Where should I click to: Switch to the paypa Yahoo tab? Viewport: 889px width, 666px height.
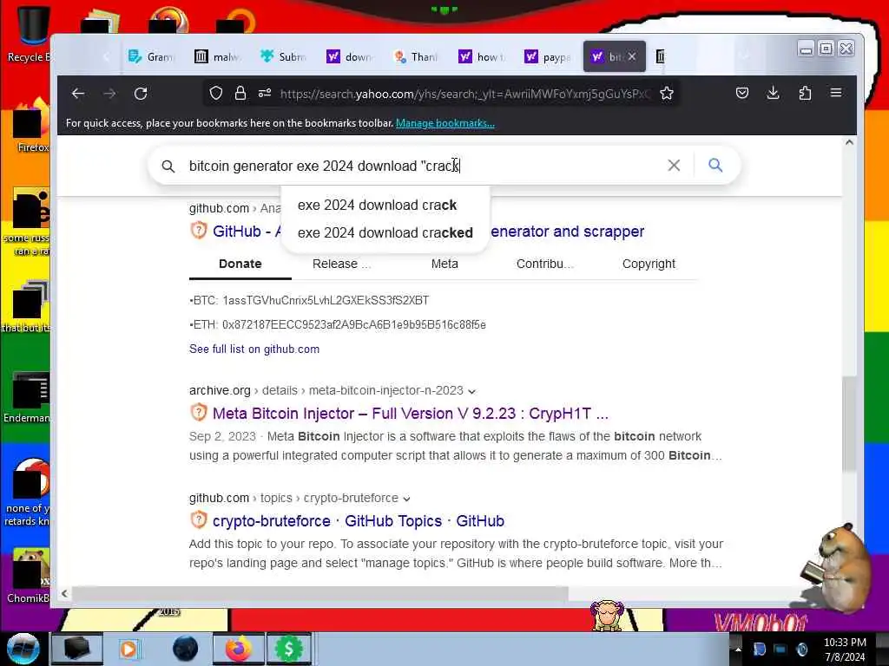(547, 56)
